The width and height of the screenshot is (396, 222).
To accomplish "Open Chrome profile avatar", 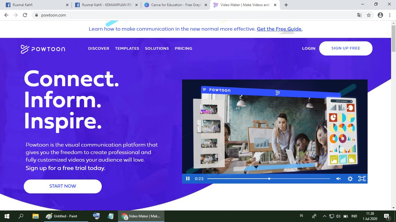I will [380, 15].
